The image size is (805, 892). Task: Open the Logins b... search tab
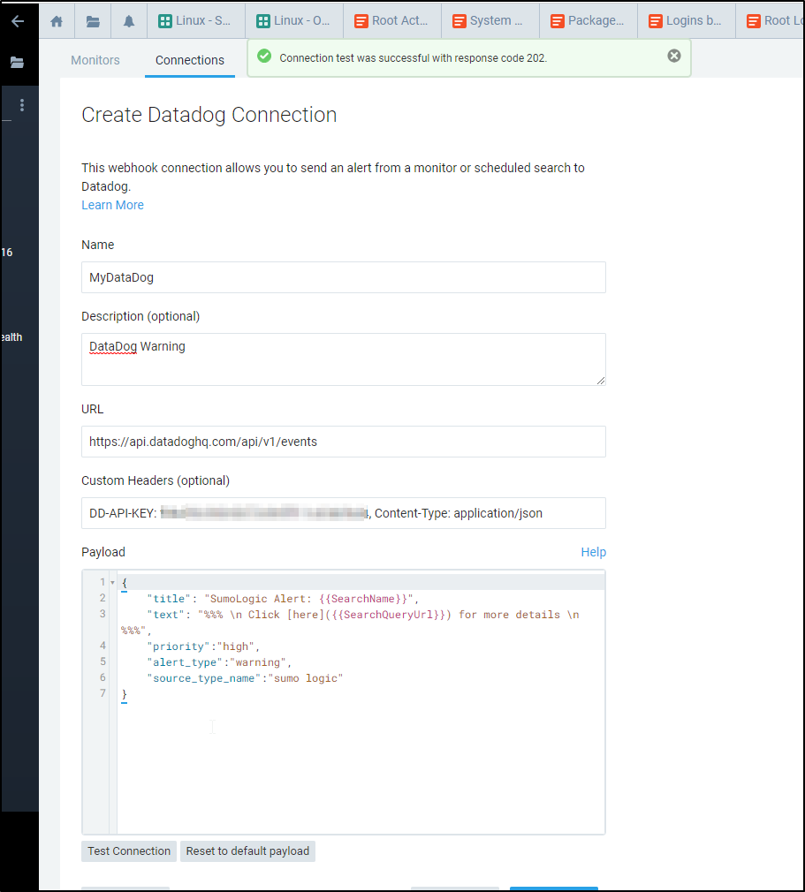point(686,21)
